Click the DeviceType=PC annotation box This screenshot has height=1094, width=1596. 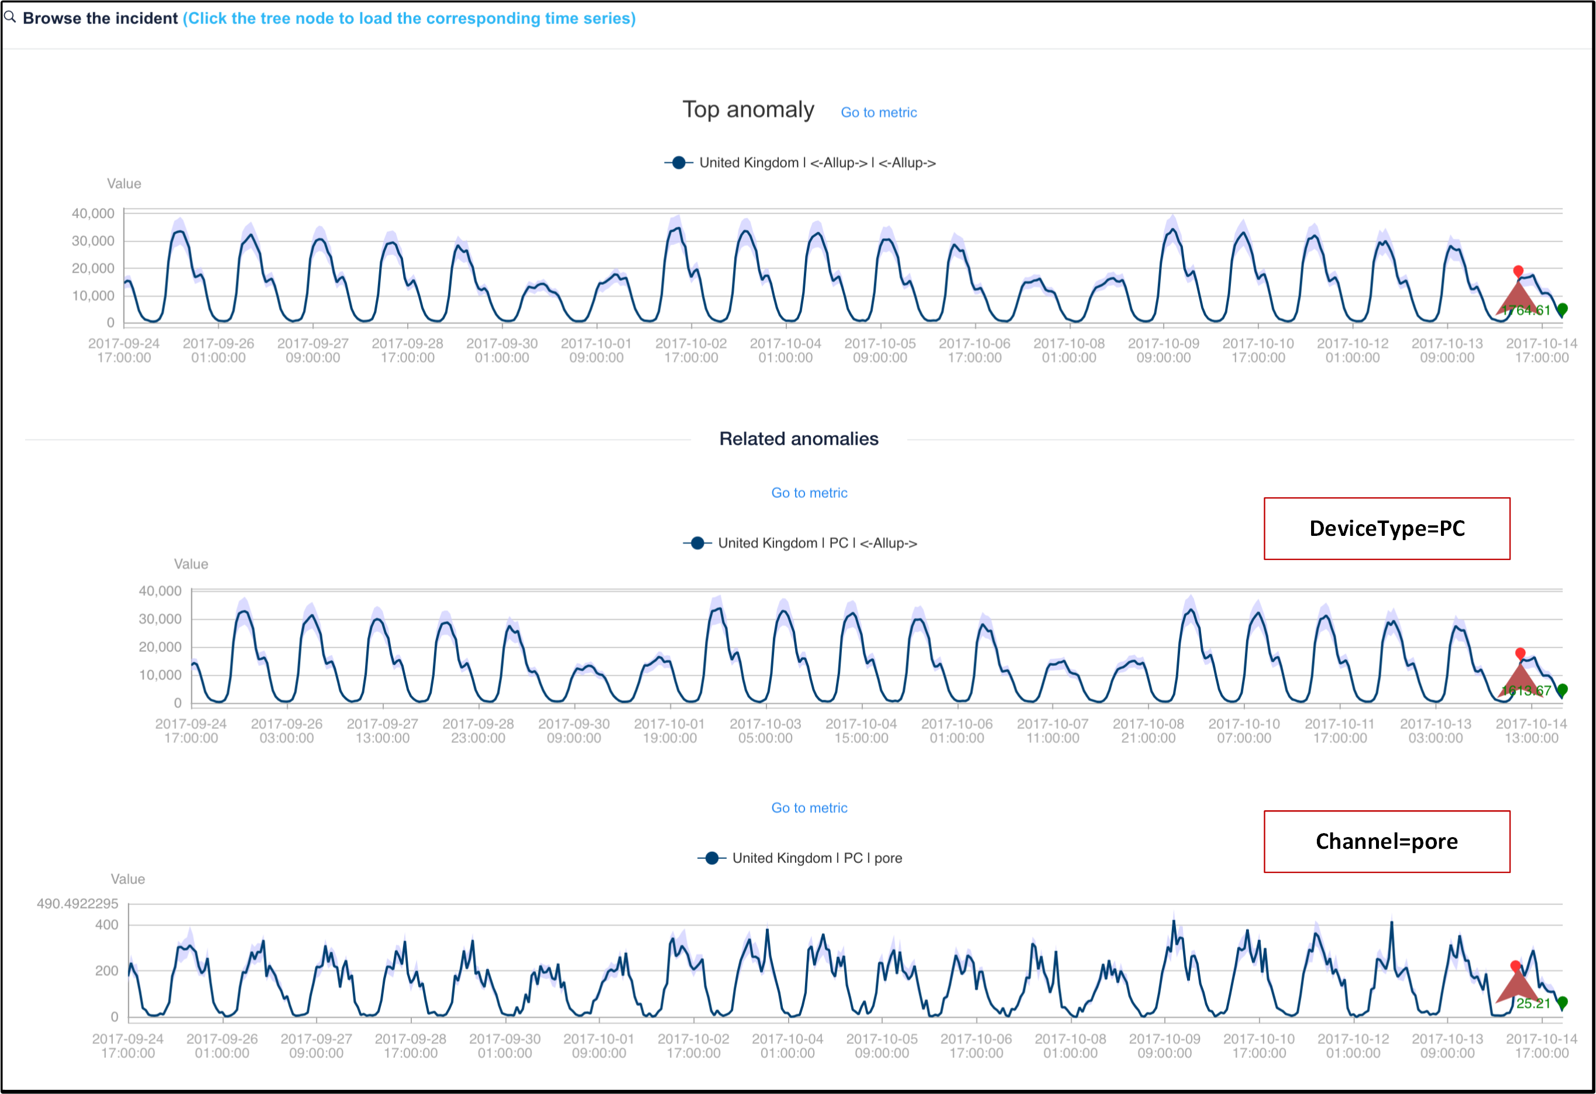tap(1387, 529)
